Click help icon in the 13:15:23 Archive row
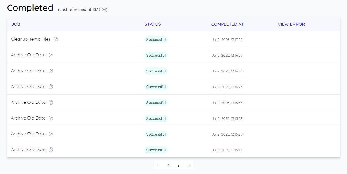The width and height of the screenshot is (347, 174). point(51,134)
